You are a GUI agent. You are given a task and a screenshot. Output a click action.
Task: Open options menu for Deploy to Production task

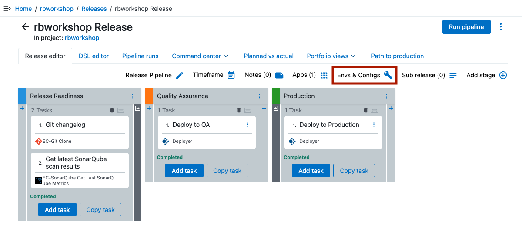point(374,125)
